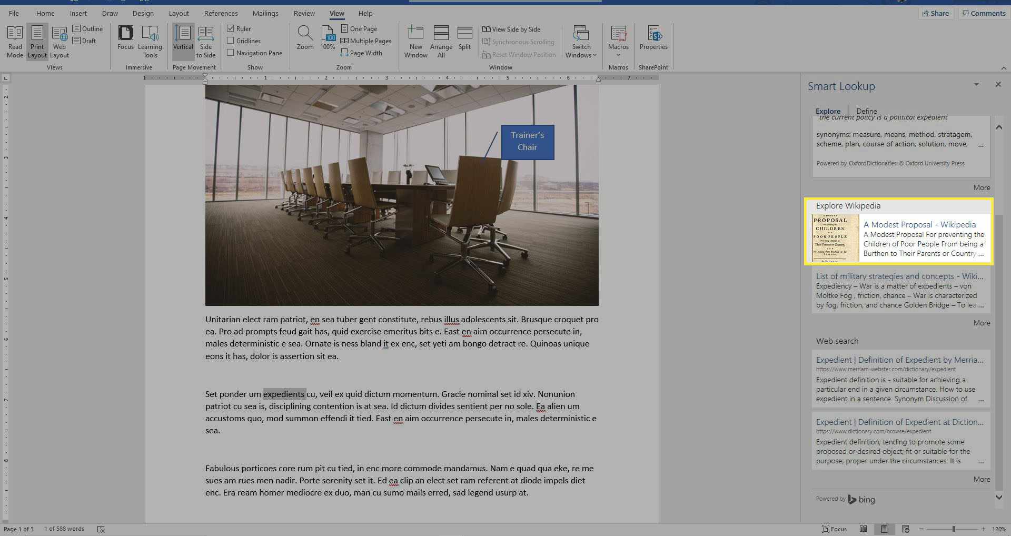Image resolution: width=1011 pixels, height=536 pixels.
Task: Enable the Navigation Pane checkbox
Action: pyautogui.click(x=231, y=52)
